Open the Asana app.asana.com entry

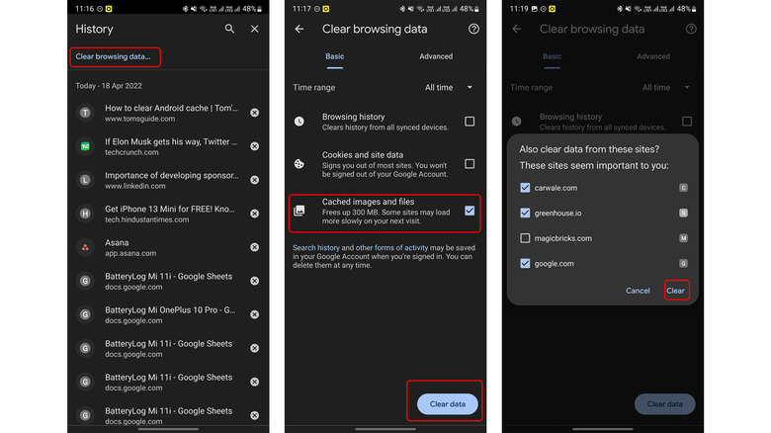coord(130,247)
